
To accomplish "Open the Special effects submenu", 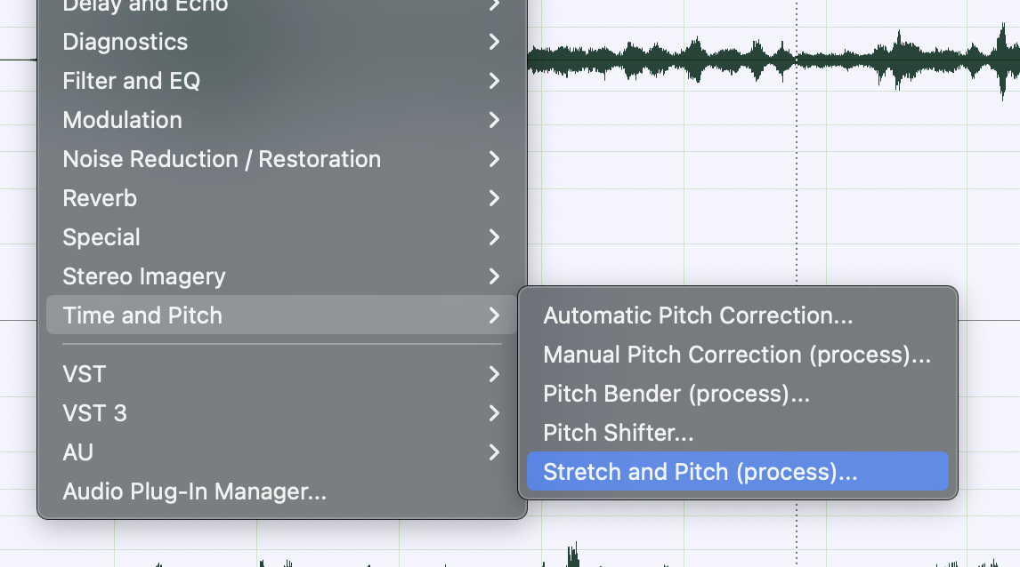I will (x=281, y=237).
